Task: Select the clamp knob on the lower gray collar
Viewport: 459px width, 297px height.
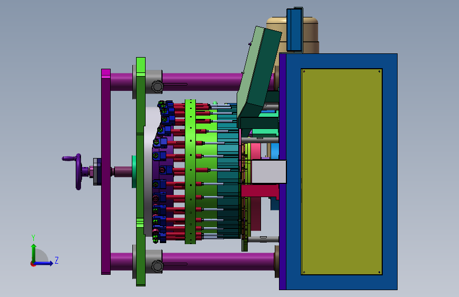Action: [x=157, y=266]
